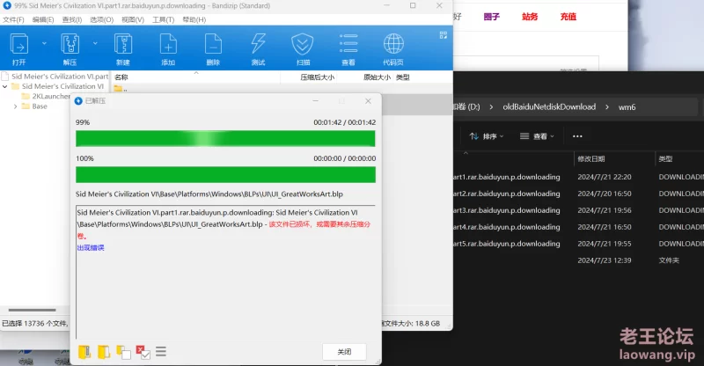Open the 帮助(H) menu
This screenshot has width=704, height=366.
(194, 19)
